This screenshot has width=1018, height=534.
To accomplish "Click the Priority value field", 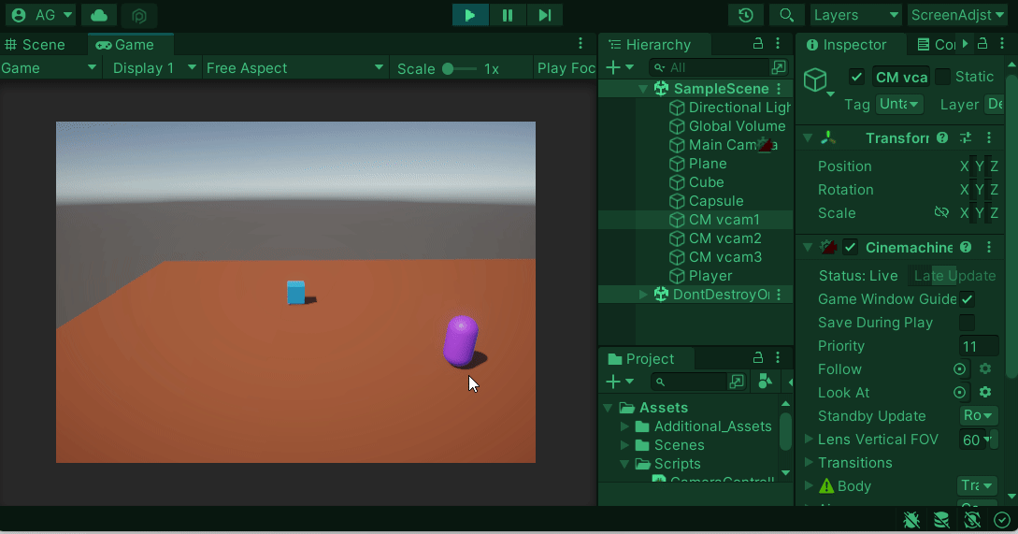I will (979, 346).
